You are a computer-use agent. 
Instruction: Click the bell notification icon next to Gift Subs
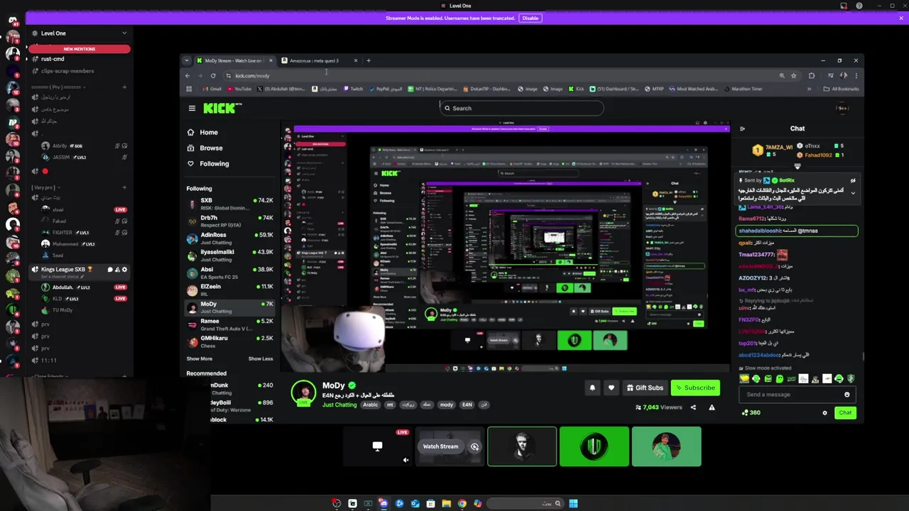pyautogui.click(x=592, y=388)
